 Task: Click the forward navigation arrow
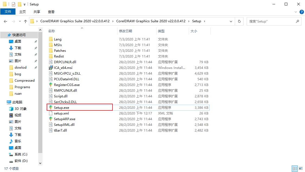point(14,21)
